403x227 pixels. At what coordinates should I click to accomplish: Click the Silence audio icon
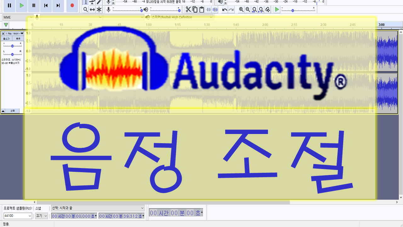[215, 9]
